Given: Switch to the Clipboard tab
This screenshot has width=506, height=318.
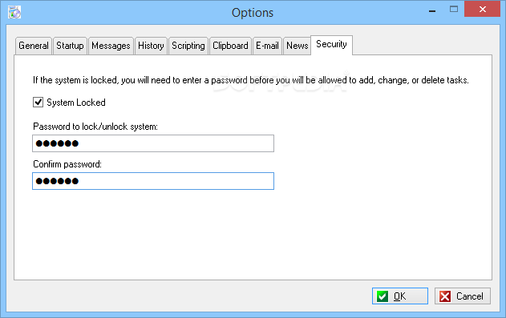Looking at the screenshot, I should pyautogui.click(x=230, y=46).
